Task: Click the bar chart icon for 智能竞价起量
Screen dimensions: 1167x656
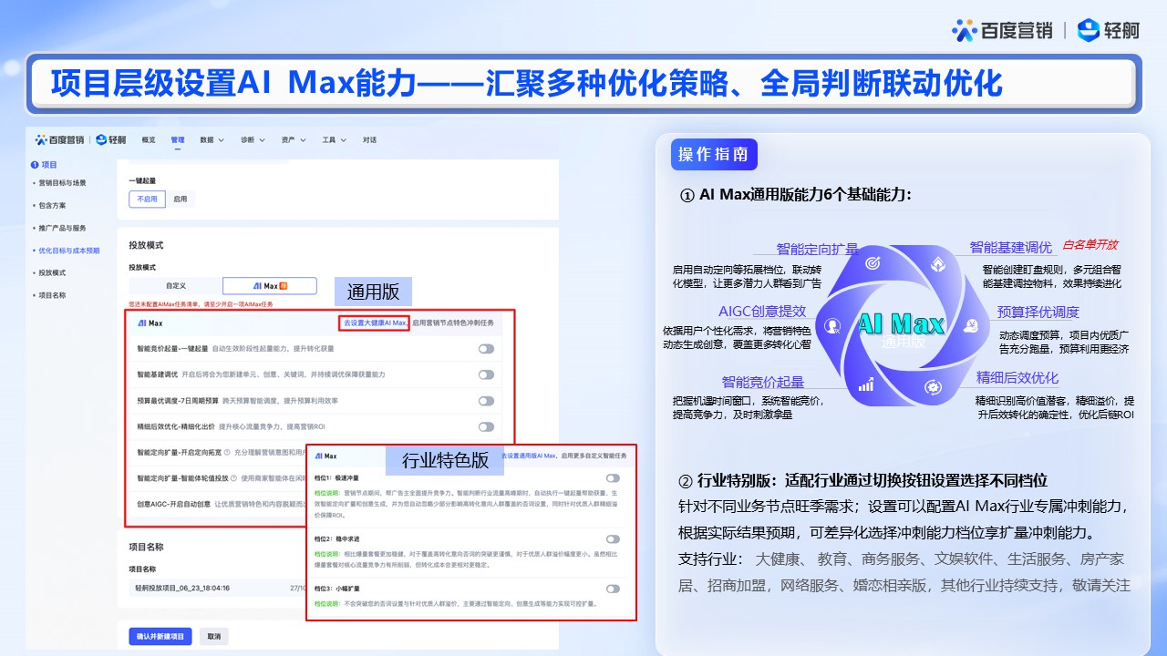Action: [x=864, y=384]
